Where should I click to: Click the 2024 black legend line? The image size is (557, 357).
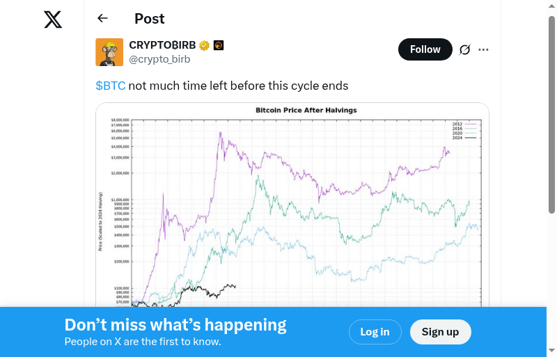tap(471, 138)
